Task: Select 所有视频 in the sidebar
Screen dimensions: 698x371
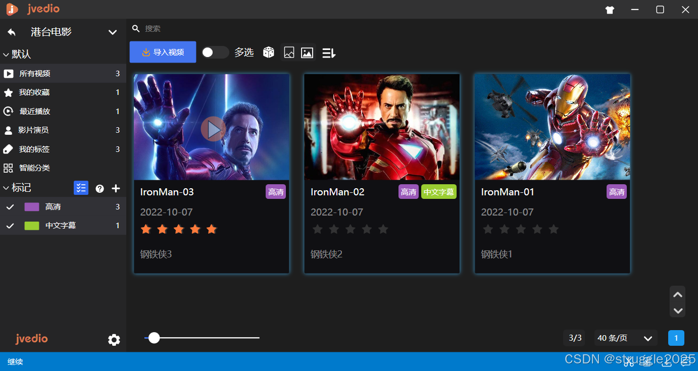Action: [x=63, y=74]
